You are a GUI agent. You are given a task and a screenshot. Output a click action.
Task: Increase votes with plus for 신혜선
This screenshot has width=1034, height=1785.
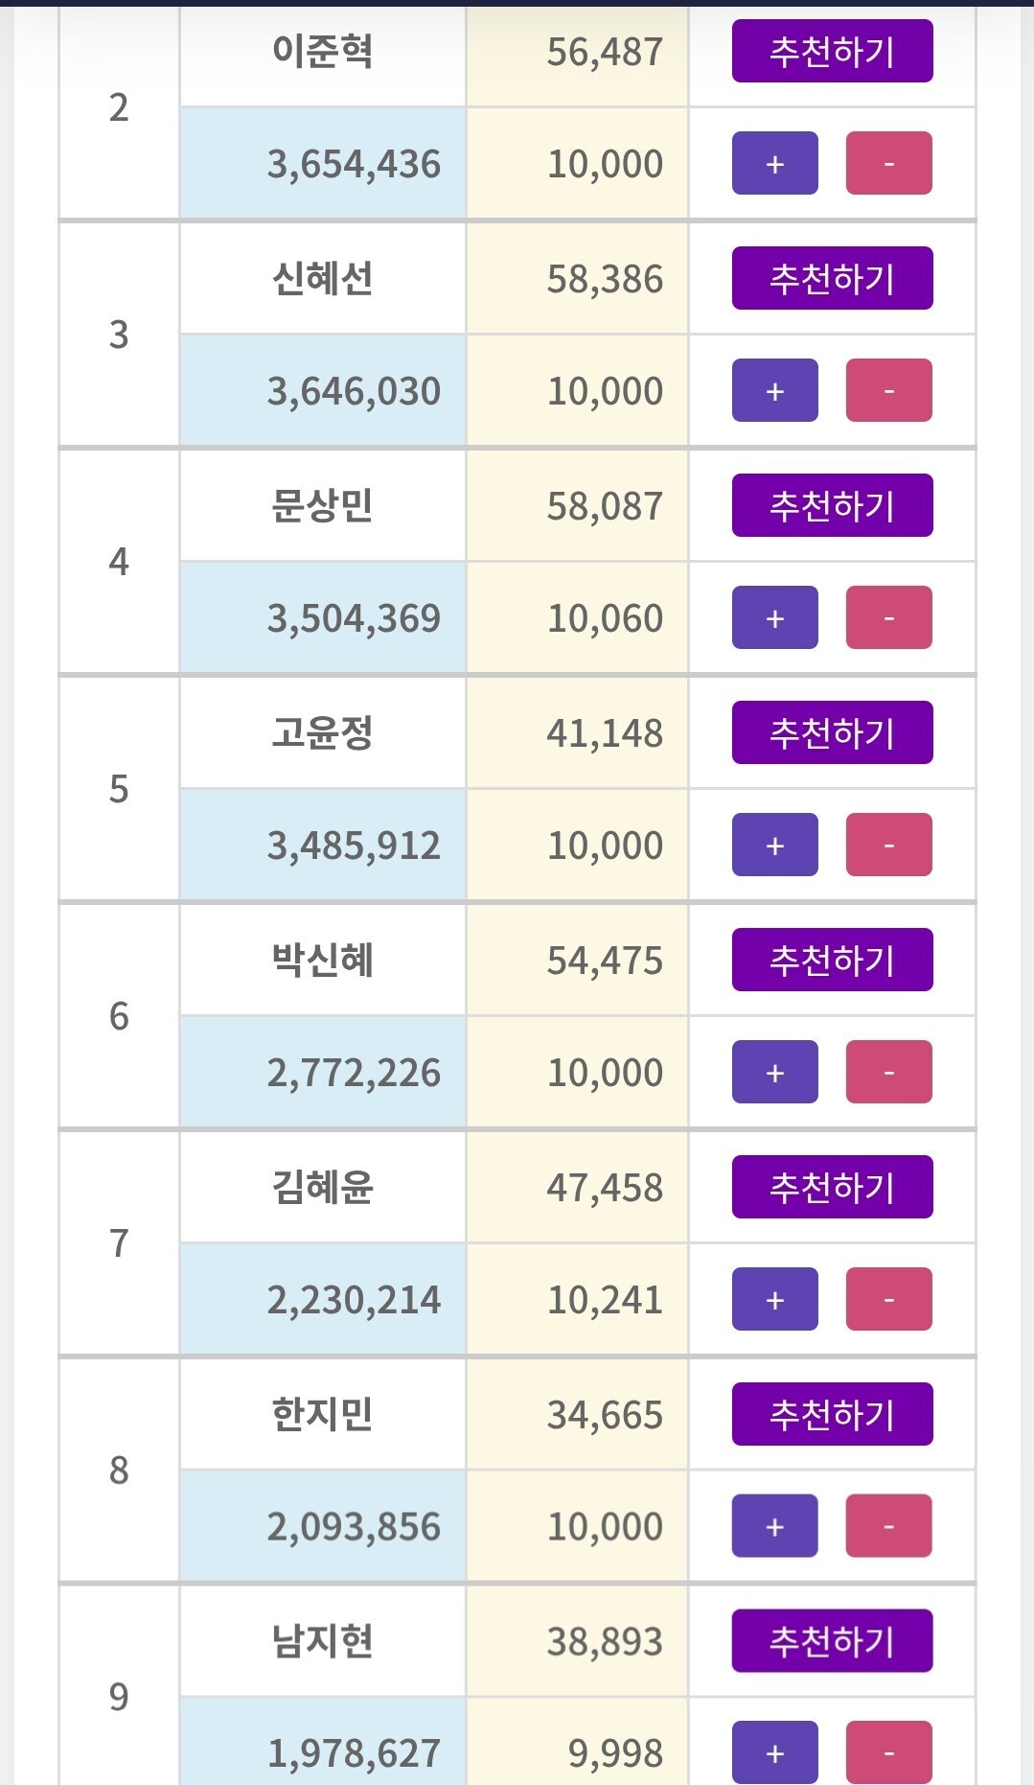pos(774,391)
